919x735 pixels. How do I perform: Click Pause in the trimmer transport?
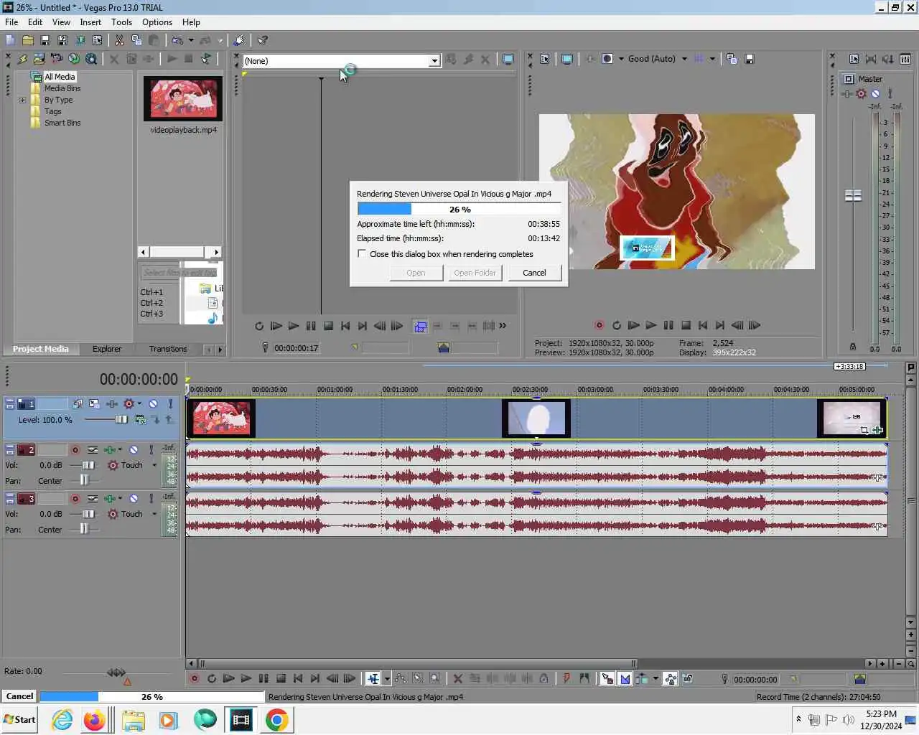(x=311, y=326)
